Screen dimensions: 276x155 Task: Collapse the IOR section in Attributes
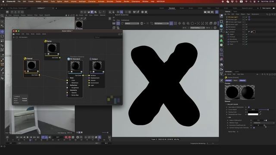[227, 117]
